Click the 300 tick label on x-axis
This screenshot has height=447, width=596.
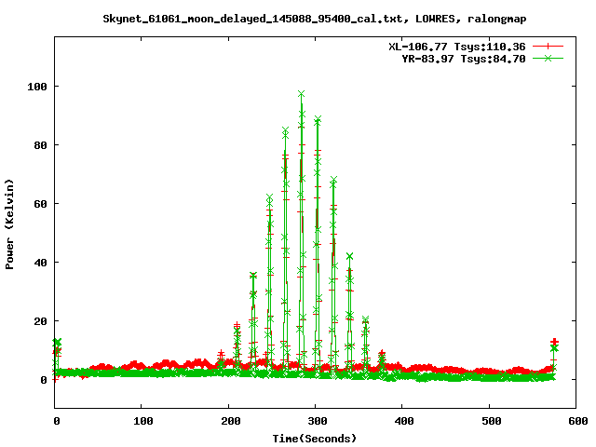point(315,422)
